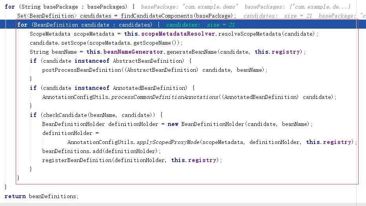Click 'candidate.setScope' statement line
Viewport: 366px width, 206px height.
click(106, 43)
